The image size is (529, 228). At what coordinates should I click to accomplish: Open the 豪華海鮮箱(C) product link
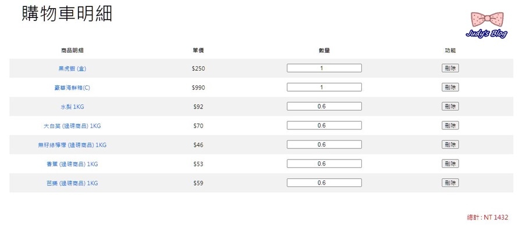click(72, 88)
